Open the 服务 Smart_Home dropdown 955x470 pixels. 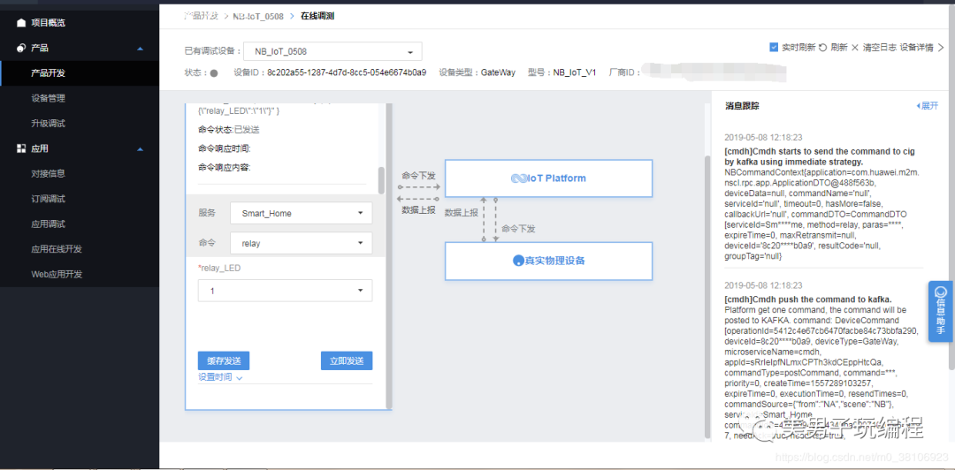tap(301, 213)
